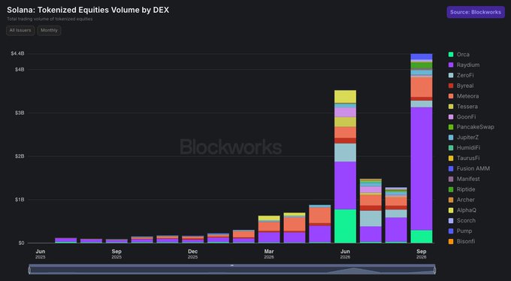Toggle the HumidiFi legend entry
The image size is (511, 281).
coord(464,148)
